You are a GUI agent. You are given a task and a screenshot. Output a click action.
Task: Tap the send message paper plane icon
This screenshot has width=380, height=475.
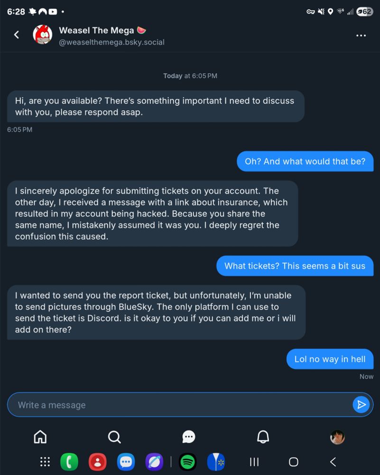tap(361, 405)
